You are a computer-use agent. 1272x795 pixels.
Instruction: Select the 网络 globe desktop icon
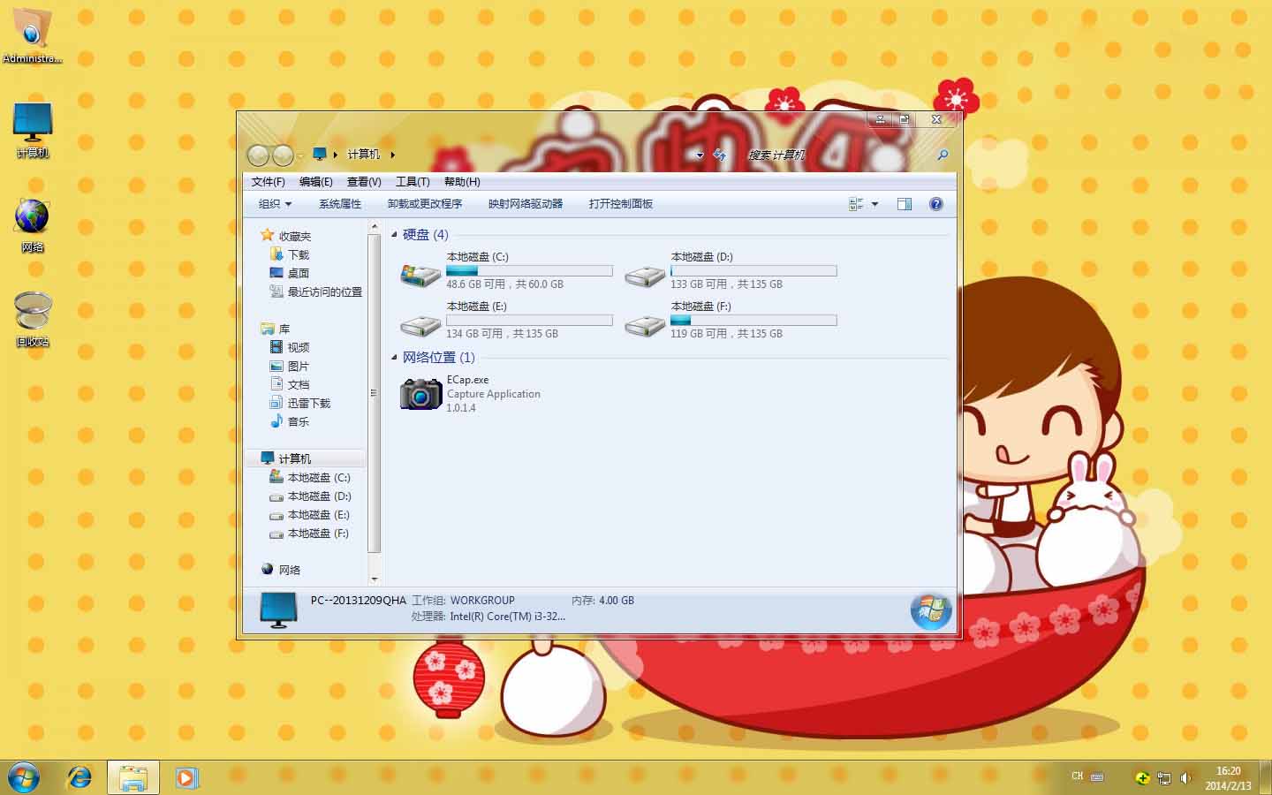(x=33, y=225)
